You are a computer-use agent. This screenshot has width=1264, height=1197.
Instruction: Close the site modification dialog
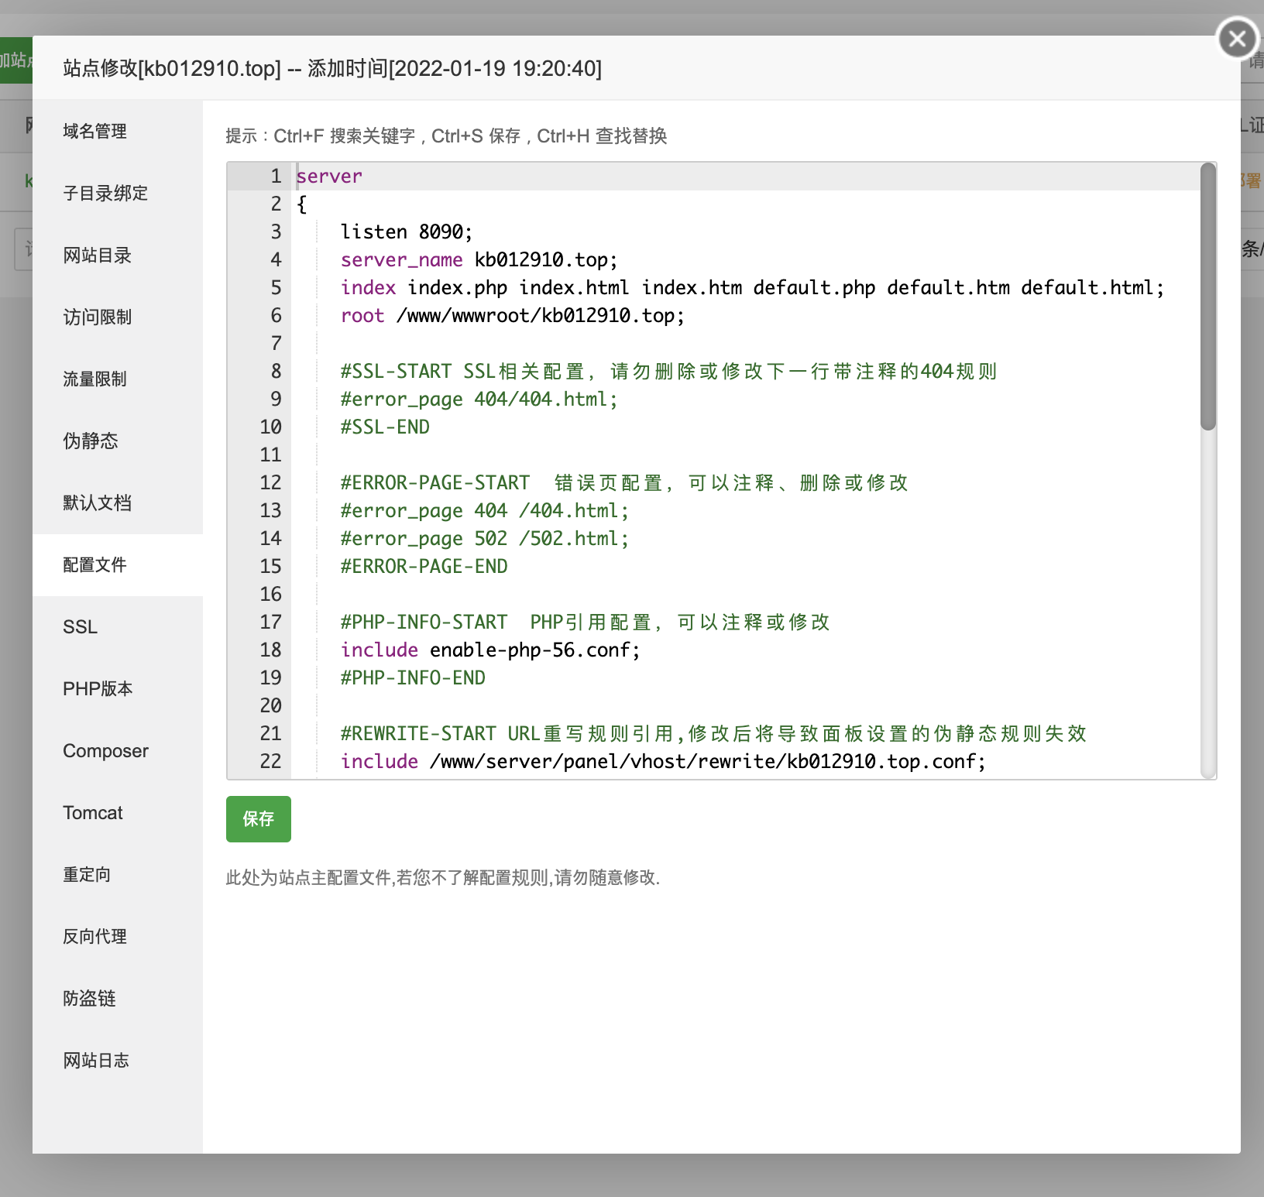click(1237, 38)
